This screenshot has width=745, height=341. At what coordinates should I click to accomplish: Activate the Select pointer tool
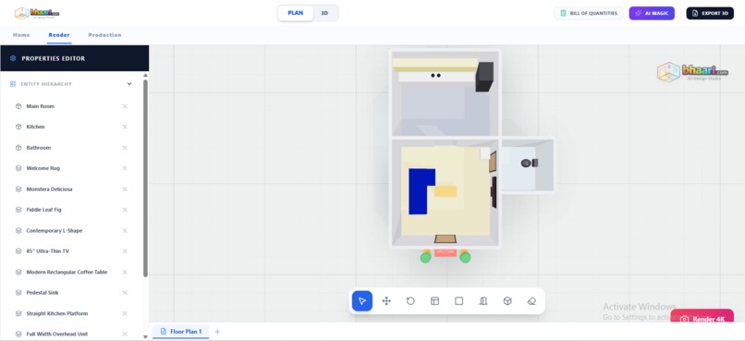[x=362, y=301]
